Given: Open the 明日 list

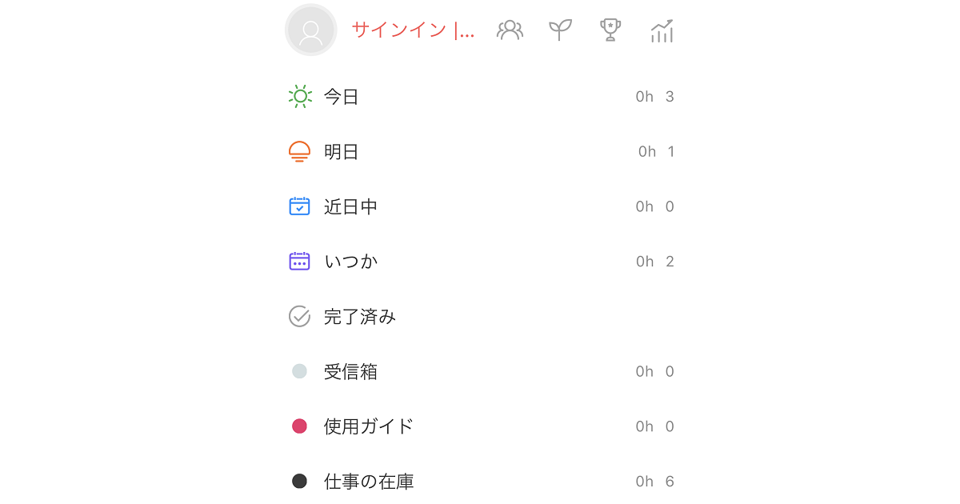Looking at the screenshot, I should [x=480, y=152].
